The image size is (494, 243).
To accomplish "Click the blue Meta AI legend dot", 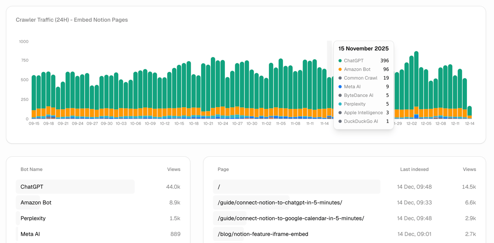I will [340, 87].
